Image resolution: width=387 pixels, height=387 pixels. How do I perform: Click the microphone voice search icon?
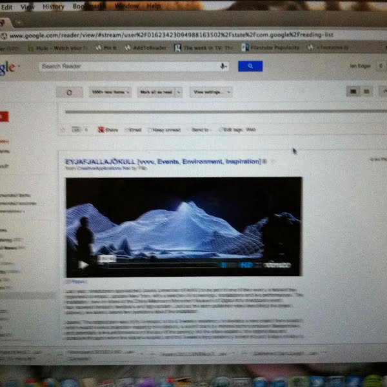click(224, 66)
